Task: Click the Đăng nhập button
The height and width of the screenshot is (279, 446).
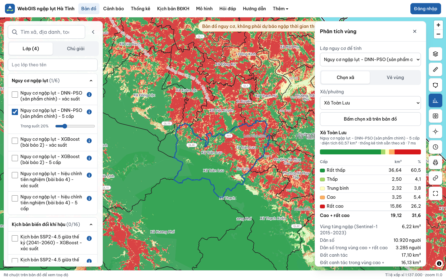Action: click(x=426, y=9)
